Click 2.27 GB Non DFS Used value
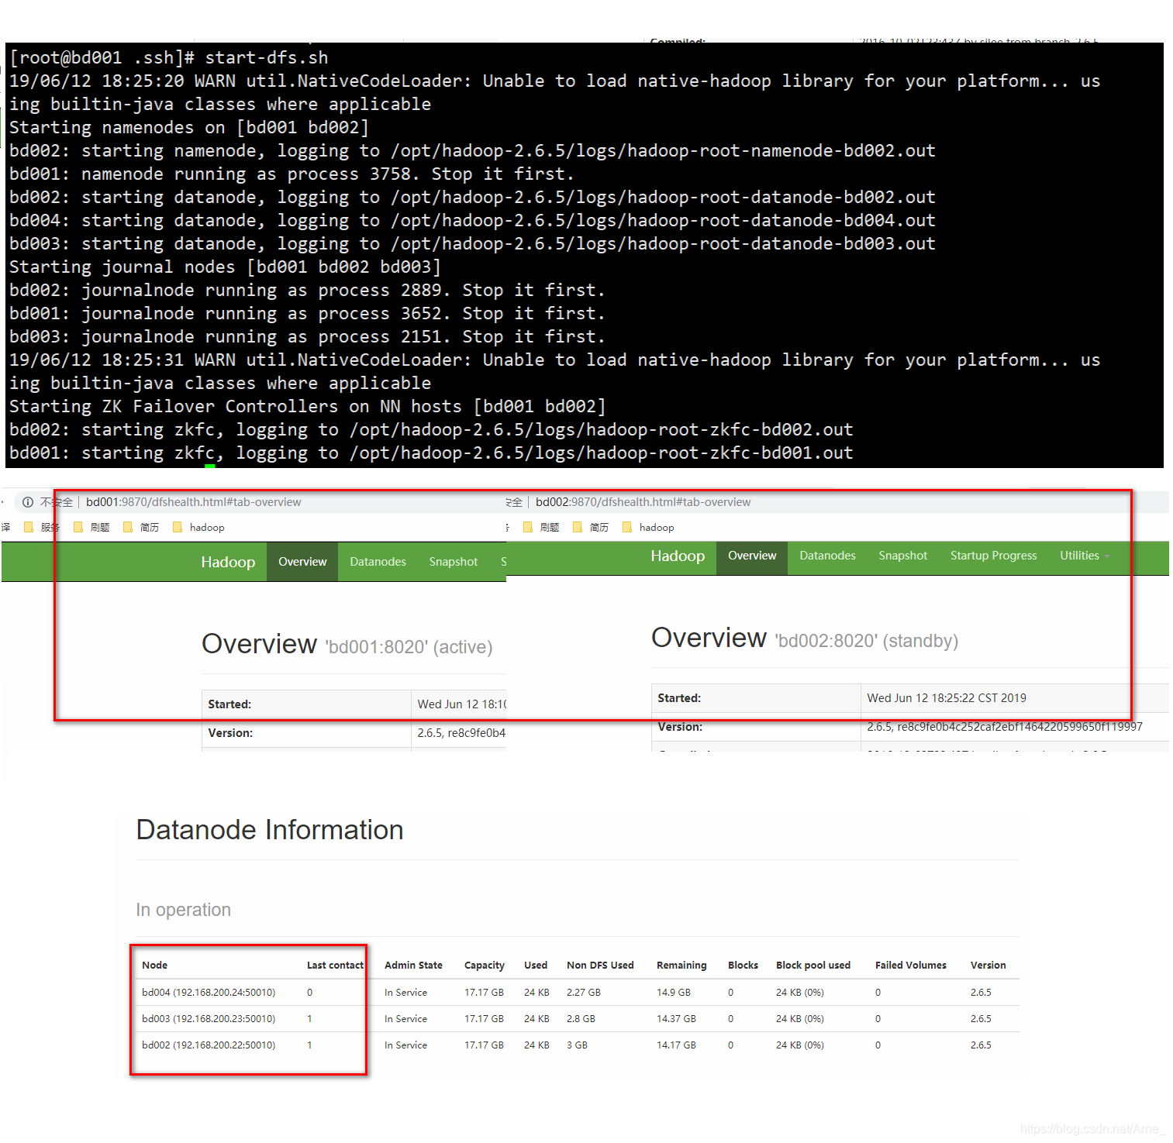 pos(584,993)
